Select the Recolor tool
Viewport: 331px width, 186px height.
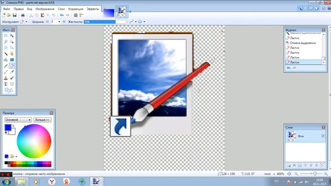[12, 78]
